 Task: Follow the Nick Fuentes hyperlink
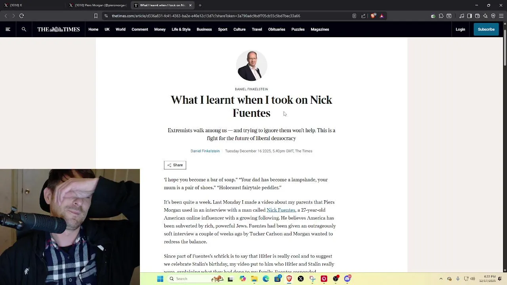[x=281, y=210]
